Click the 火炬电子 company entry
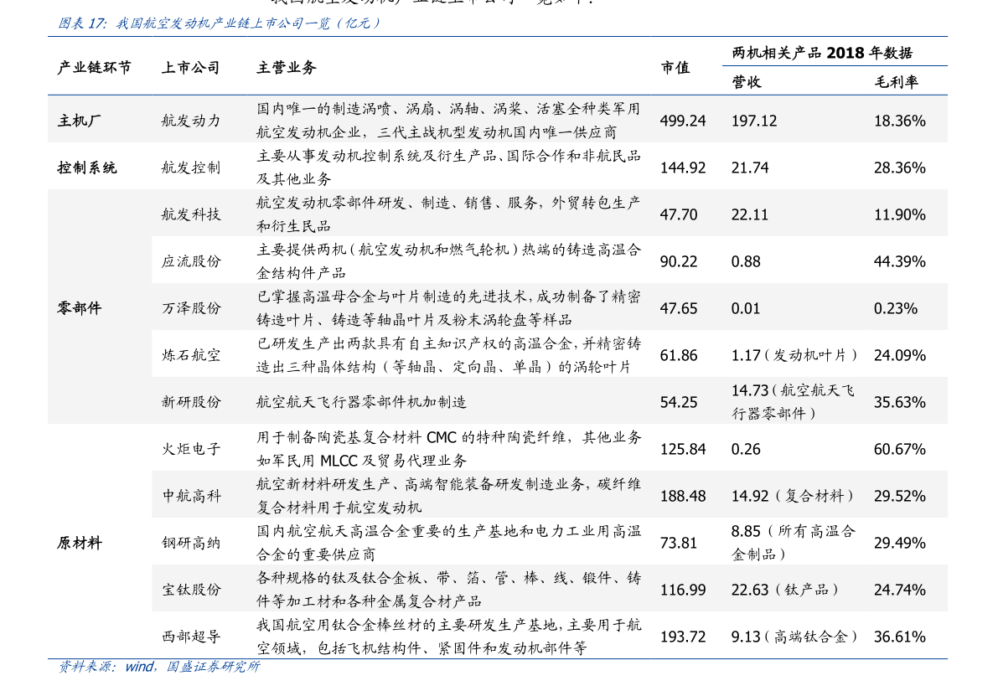Viewport: 998px width, 691px height. click(194, 449)
